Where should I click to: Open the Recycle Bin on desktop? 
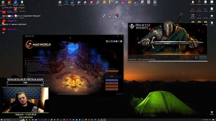(x=212, y=113)
